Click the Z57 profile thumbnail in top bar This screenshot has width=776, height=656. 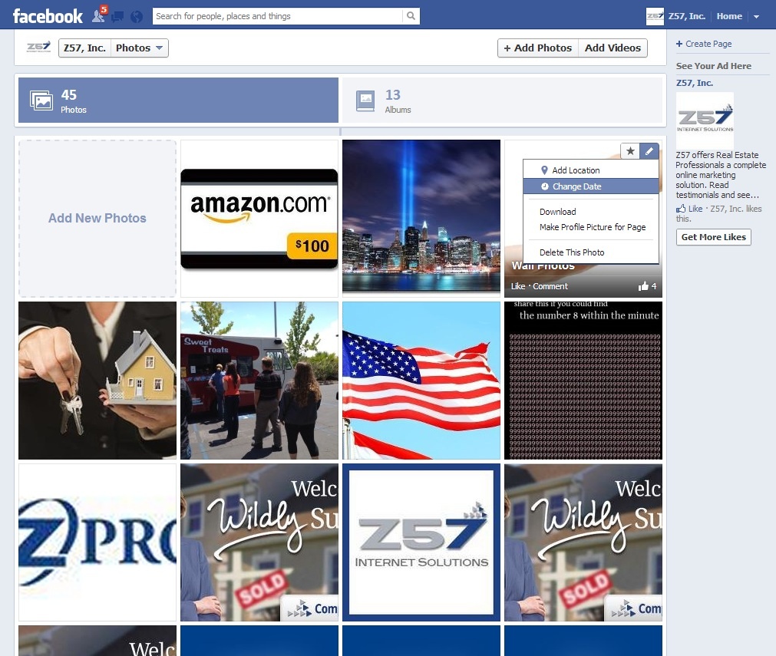(x=655, y=16)
